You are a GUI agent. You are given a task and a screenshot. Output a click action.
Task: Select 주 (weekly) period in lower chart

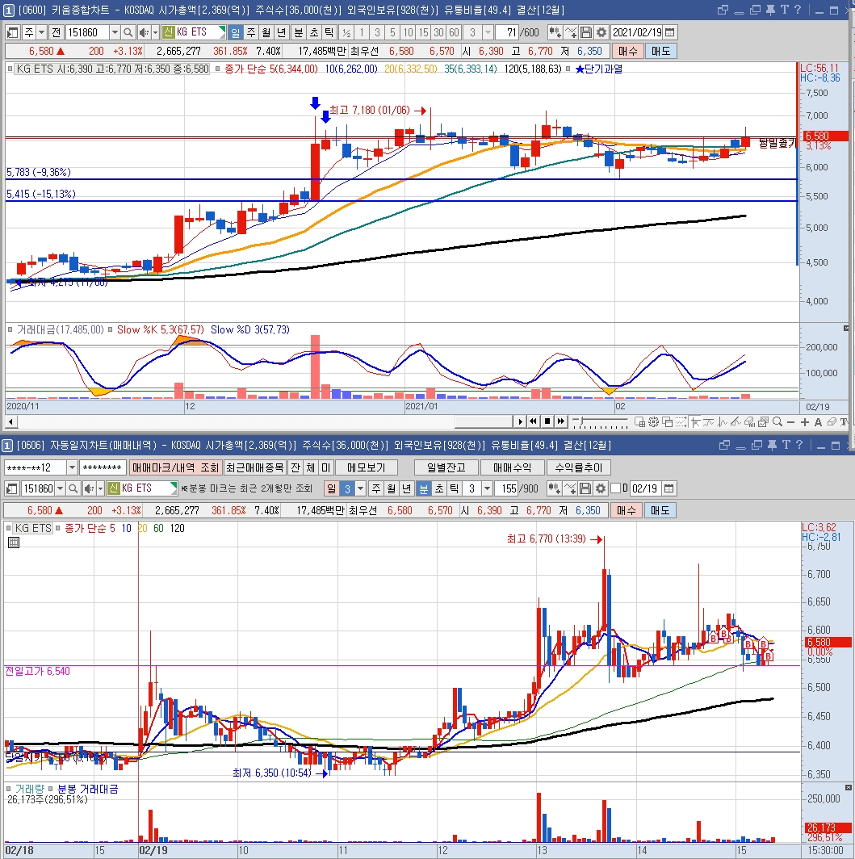click(x=375, y=488)
